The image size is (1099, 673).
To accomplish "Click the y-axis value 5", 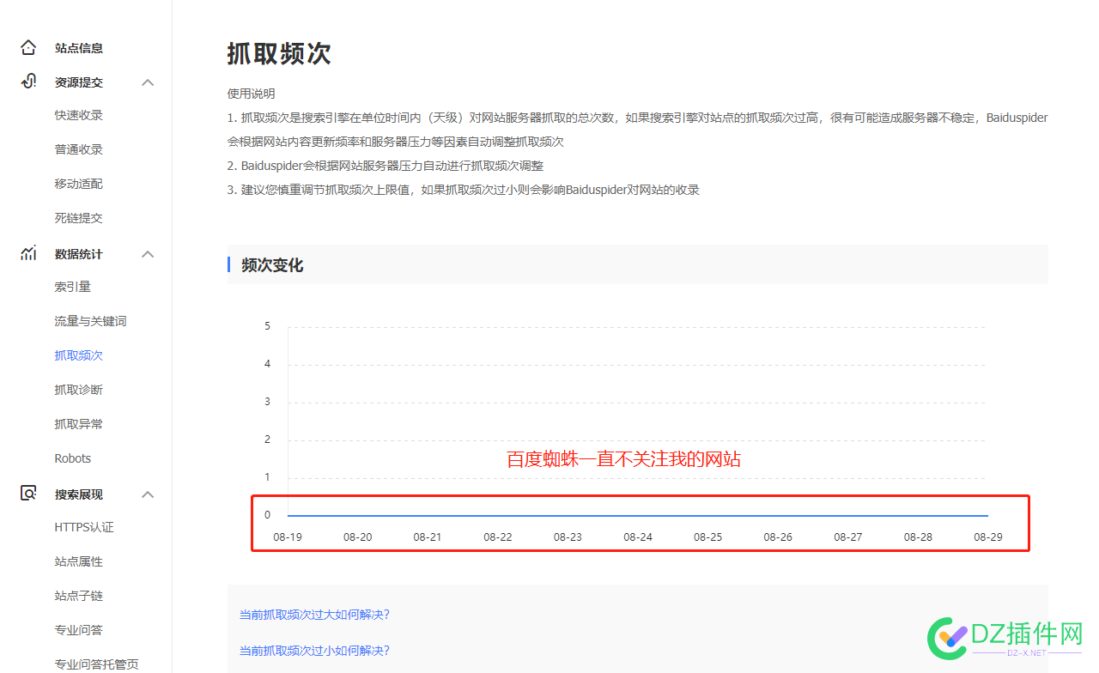I will (x=268, y=326).
